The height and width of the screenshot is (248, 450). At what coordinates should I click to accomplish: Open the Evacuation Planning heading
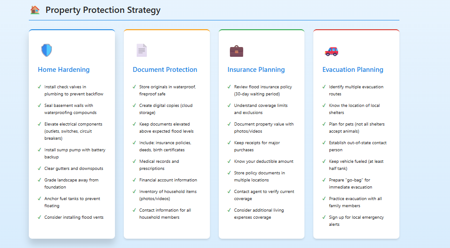(353, 70)
